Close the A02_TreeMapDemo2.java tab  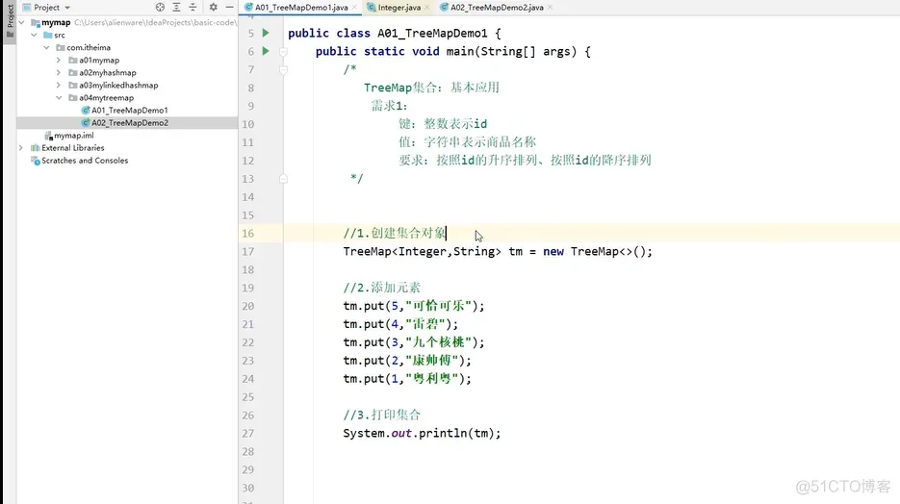pyautogui.click(x=550, y=8)
